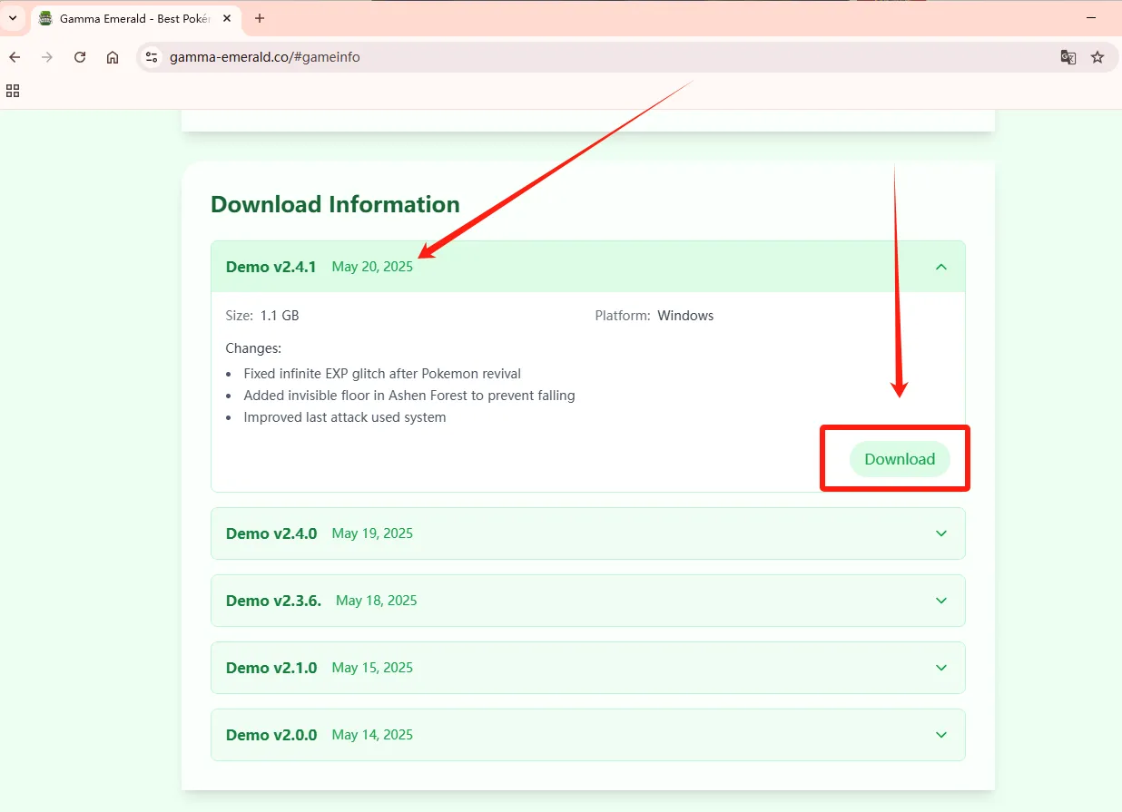Open site information icon in address bar
The width and height of the screenshot is (1122, 812).
(x=152, y=57)
